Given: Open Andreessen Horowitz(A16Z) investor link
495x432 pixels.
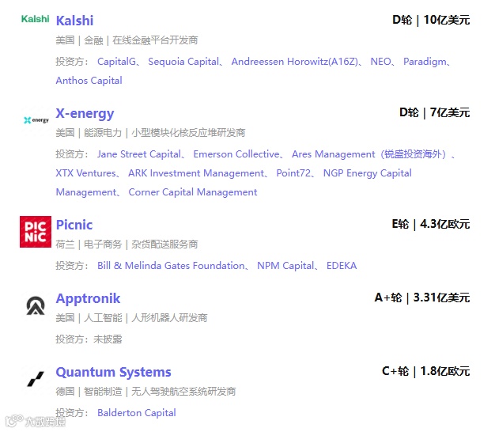Looking at the screenshot, I should click(295, 62).
